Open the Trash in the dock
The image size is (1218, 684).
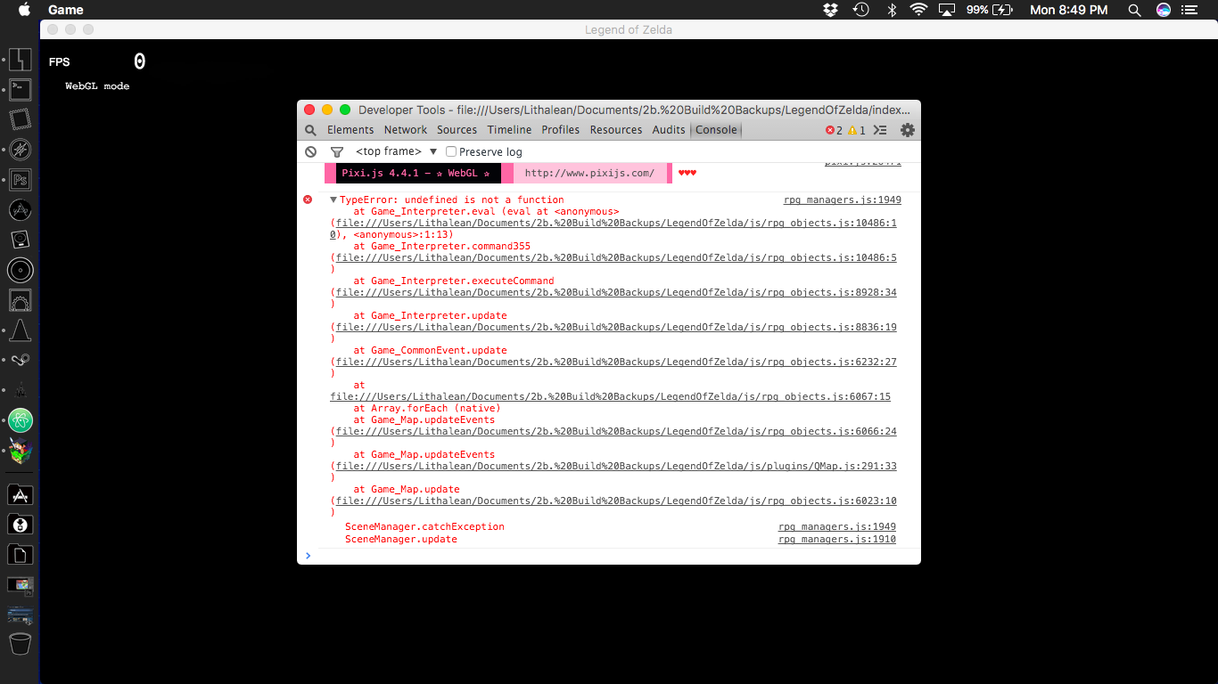click(21, 643)
